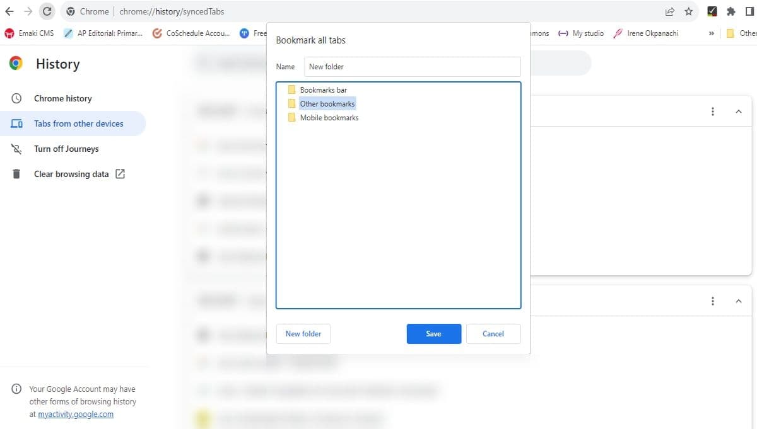Viewport: 757px width, 429px height.
Task: Collapse the first device card chevron
Action: (x=738, y=112)
